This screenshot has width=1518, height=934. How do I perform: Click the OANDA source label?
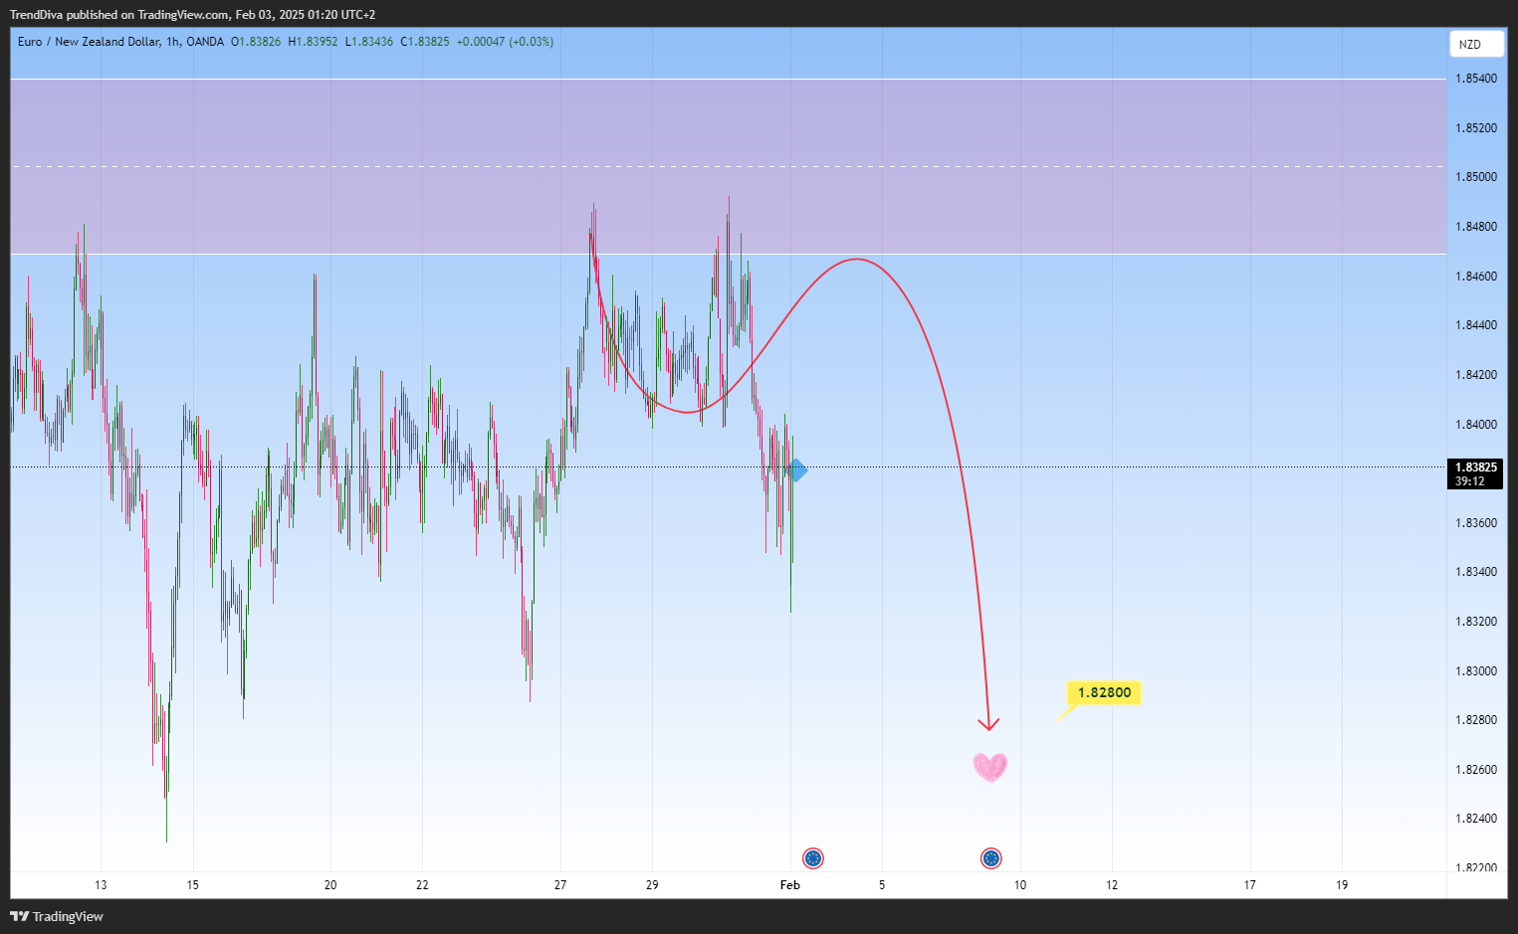click(x=205, y=42)
